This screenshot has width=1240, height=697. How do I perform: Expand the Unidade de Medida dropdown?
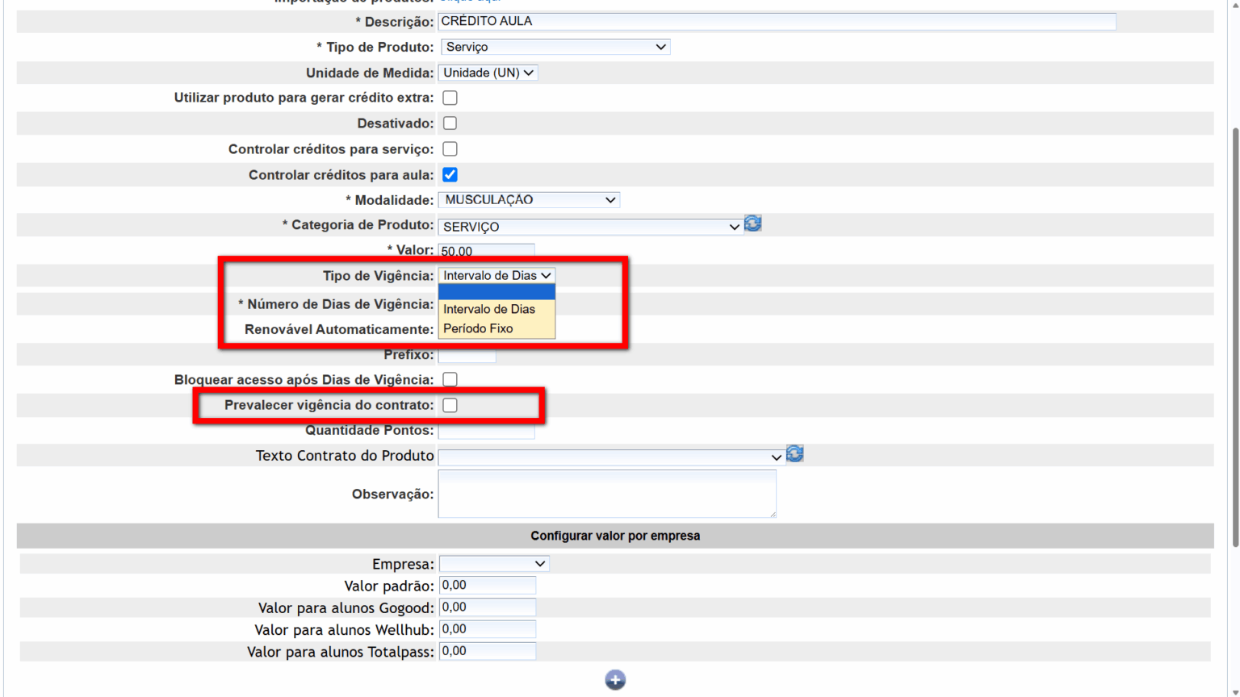click(x=488, y=73)
